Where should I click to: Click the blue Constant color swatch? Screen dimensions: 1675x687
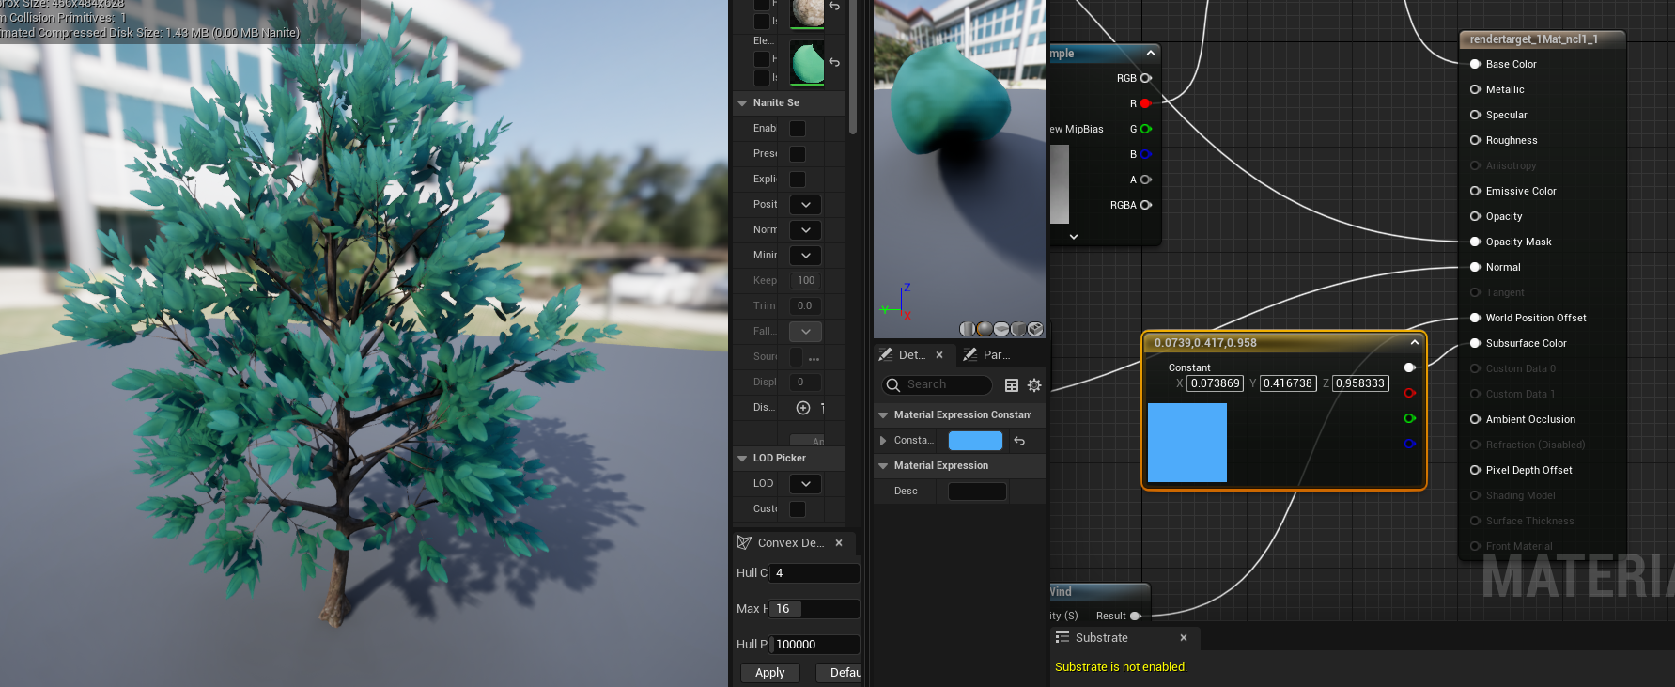tap(975, 441)
